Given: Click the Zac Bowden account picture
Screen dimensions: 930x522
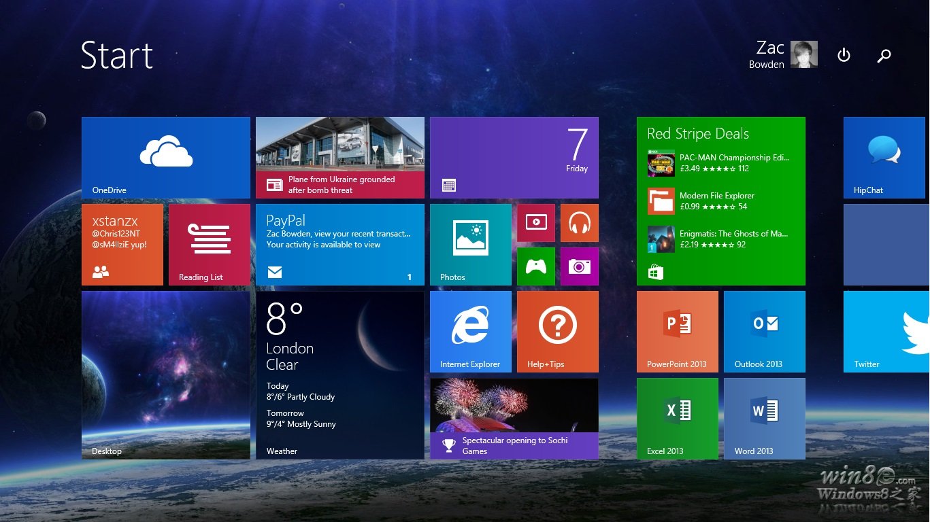Looking at the screenshot, I should tap(803, 54).
